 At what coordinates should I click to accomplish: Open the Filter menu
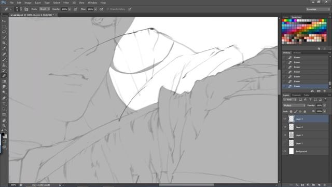pos(66,3)
